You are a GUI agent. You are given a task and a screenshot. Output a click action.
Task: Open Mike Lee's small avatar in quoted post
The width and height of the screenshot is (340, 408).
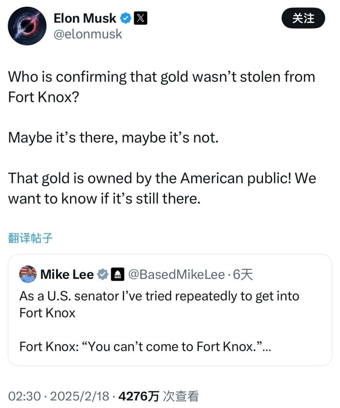click(28, 274)
